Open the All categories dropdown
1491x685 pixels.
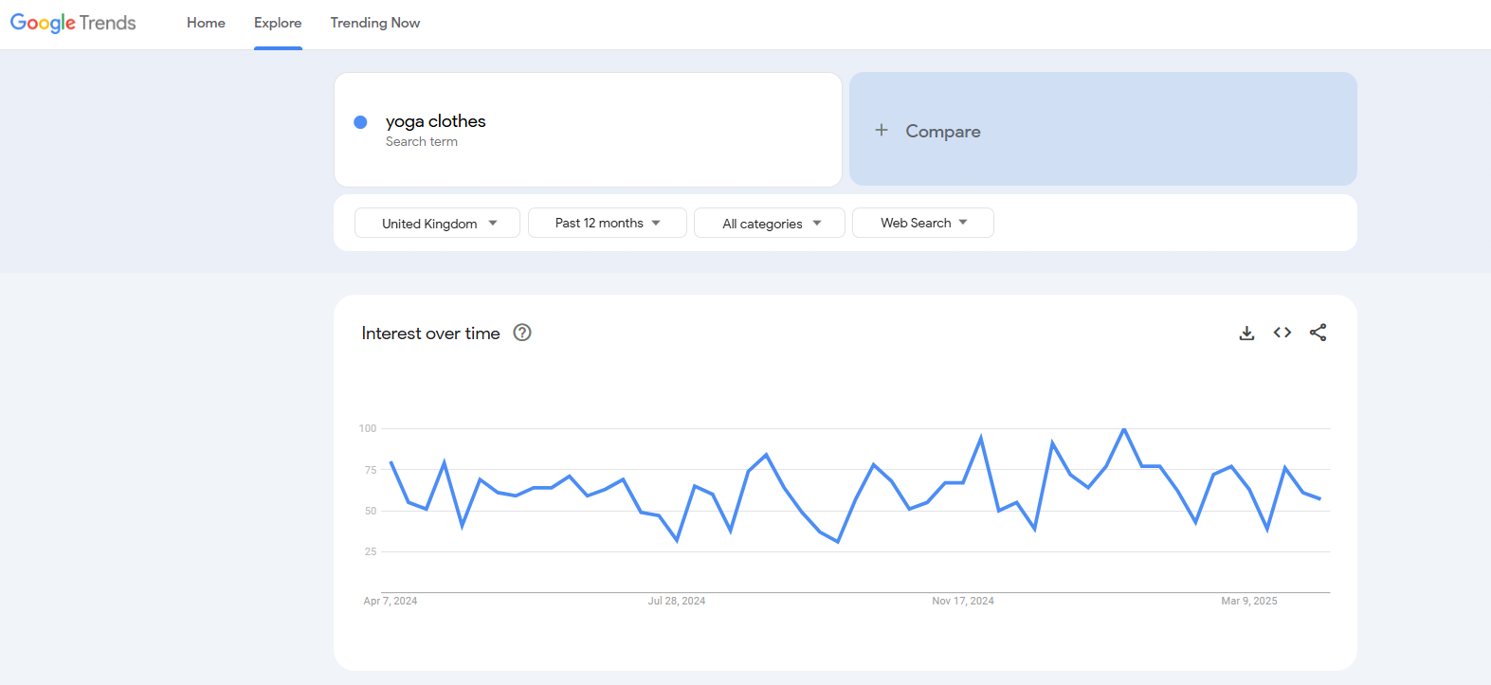(x=770, y=223)
